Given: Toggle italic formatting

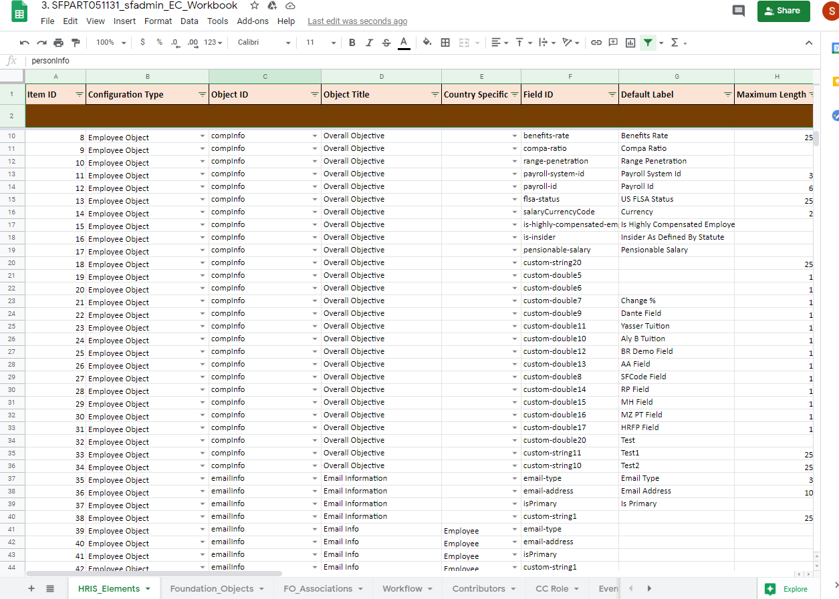Looking at the screenshot, I should [x=369, y=43].
